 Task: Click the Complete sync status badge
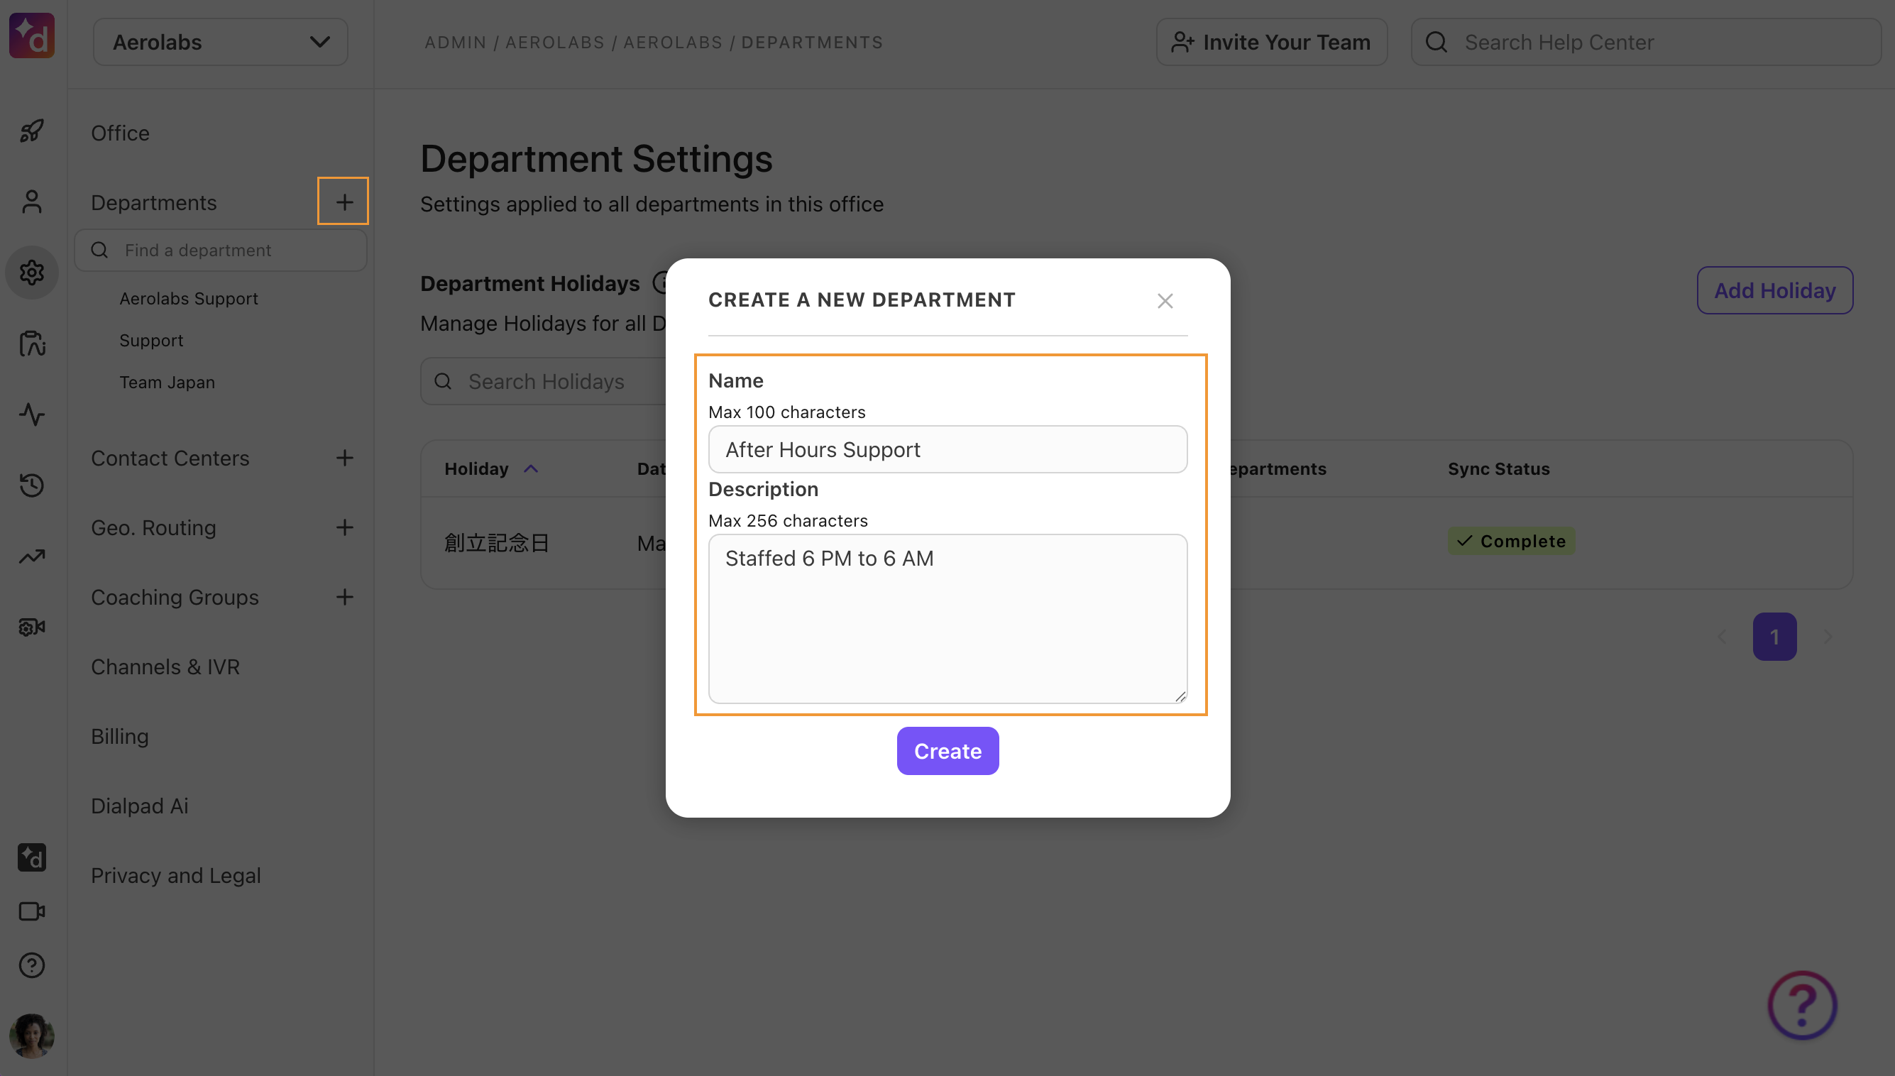(x=1511, y=541)
